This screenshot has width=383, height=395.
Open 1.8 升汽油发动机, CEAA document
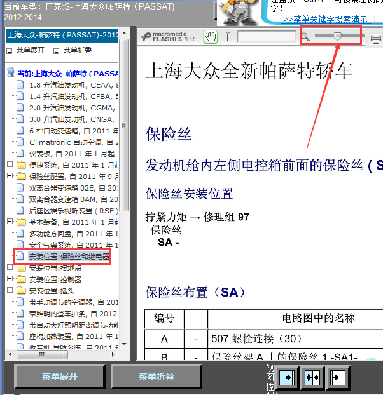pyautogui.click(x=74, y=85)
